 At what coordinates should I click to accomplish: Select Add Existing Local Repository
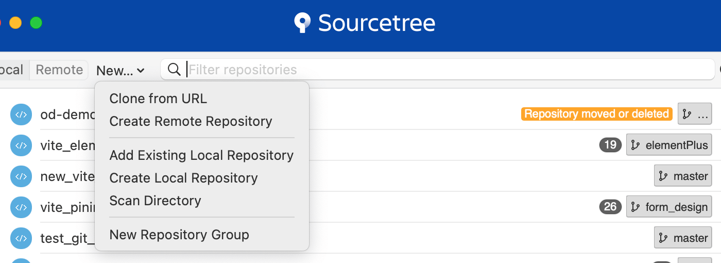(201, 155)
